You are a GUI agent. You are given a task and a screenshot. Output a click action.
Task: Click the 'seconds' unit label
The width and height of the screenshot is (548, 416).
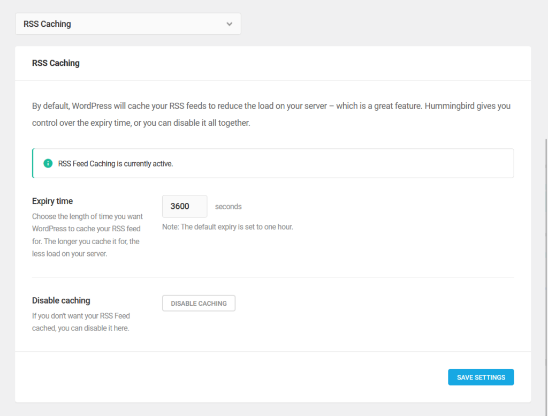[x=228, y=207]
